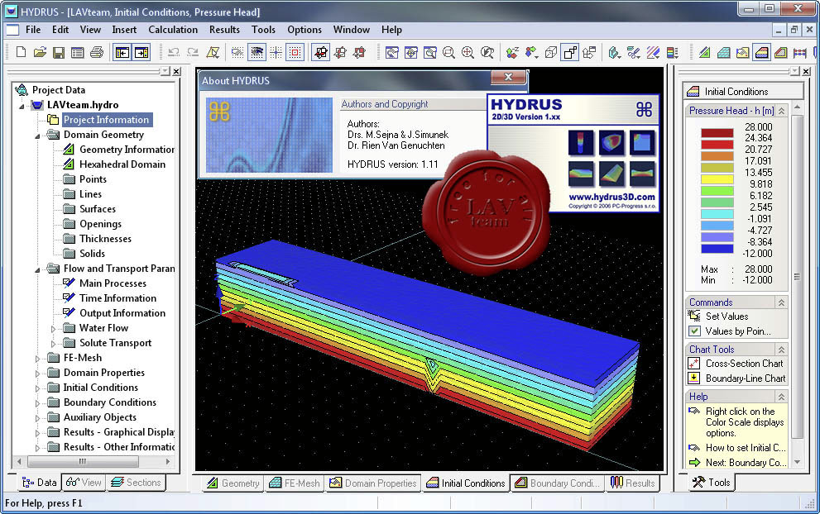
Task: Click the Domain Properties icon in the toolbar
Action: click(742, 52)
